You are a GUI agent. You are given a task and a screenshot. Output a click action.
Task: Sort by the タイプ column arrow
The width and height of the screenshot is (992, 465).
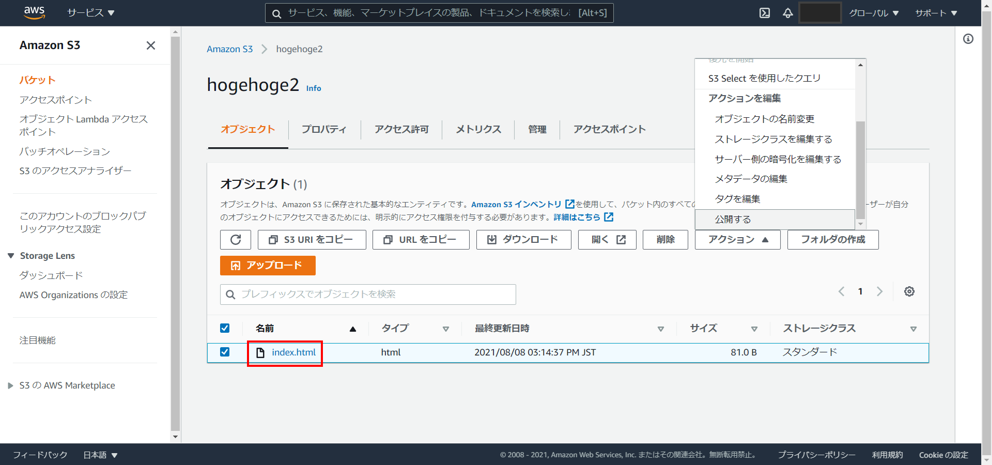pos(446,329)
